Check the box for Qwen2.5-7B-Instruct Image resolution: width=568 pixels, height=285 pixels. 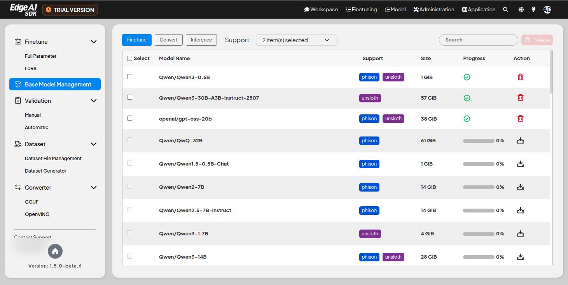point(130,209)
